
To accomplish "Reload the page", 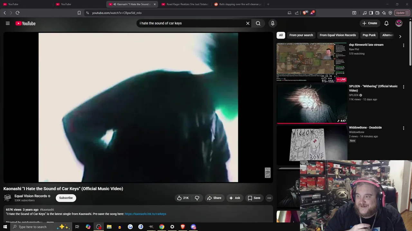I will point(17,13).
